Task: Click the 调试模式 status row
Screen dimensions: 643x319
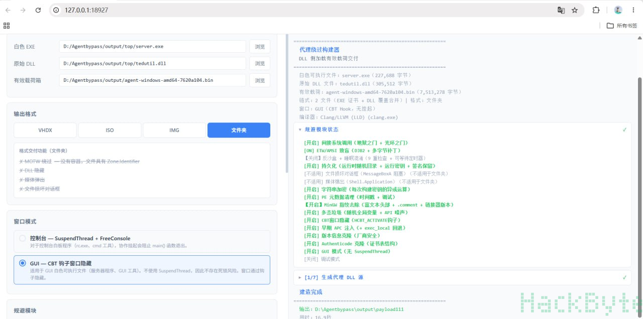Action: pyautogui.click(x=322, y=259)
